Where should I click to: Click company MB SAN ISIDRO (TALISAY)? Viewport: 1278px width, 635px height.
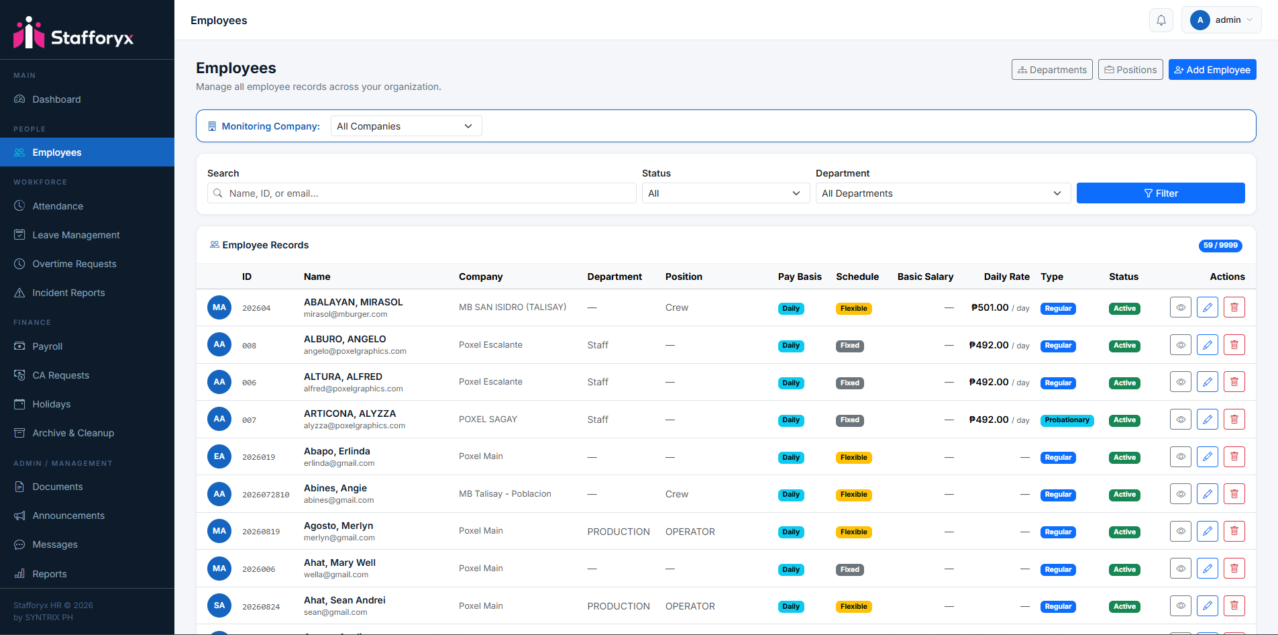(513, 307)
